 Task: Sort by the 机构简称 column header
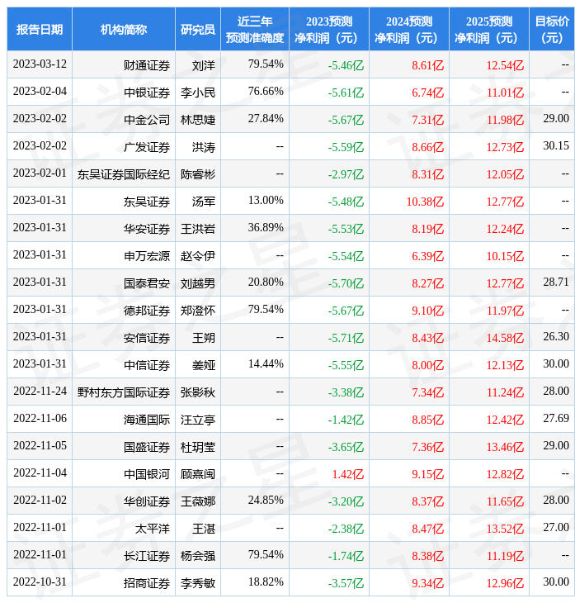click(124, 30)
